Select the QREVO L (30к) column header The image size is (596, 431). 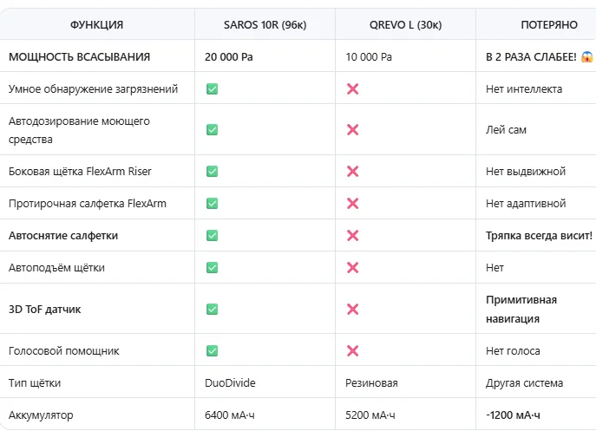coord(405,24)
